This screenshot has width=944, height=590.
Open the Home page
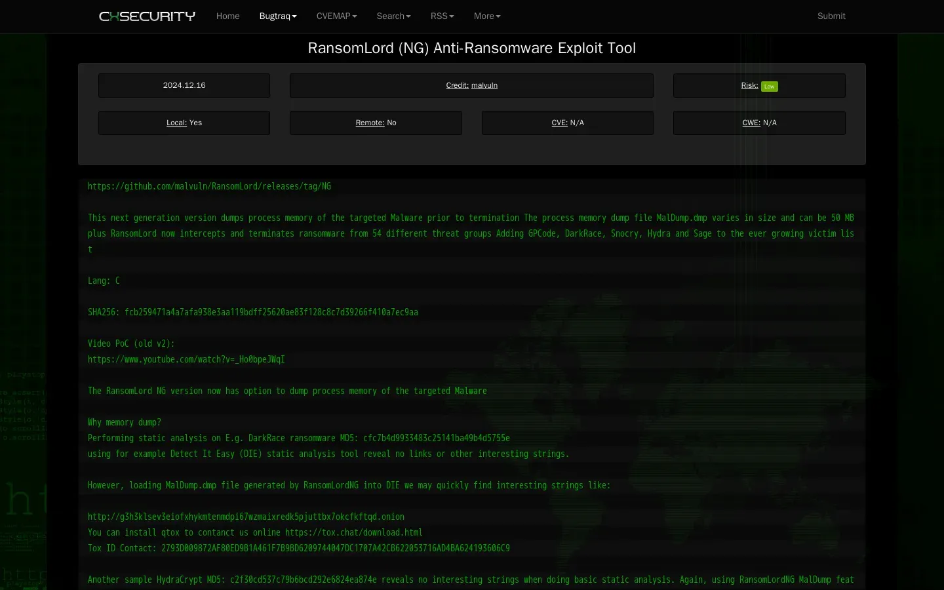(x=227, y=16)
